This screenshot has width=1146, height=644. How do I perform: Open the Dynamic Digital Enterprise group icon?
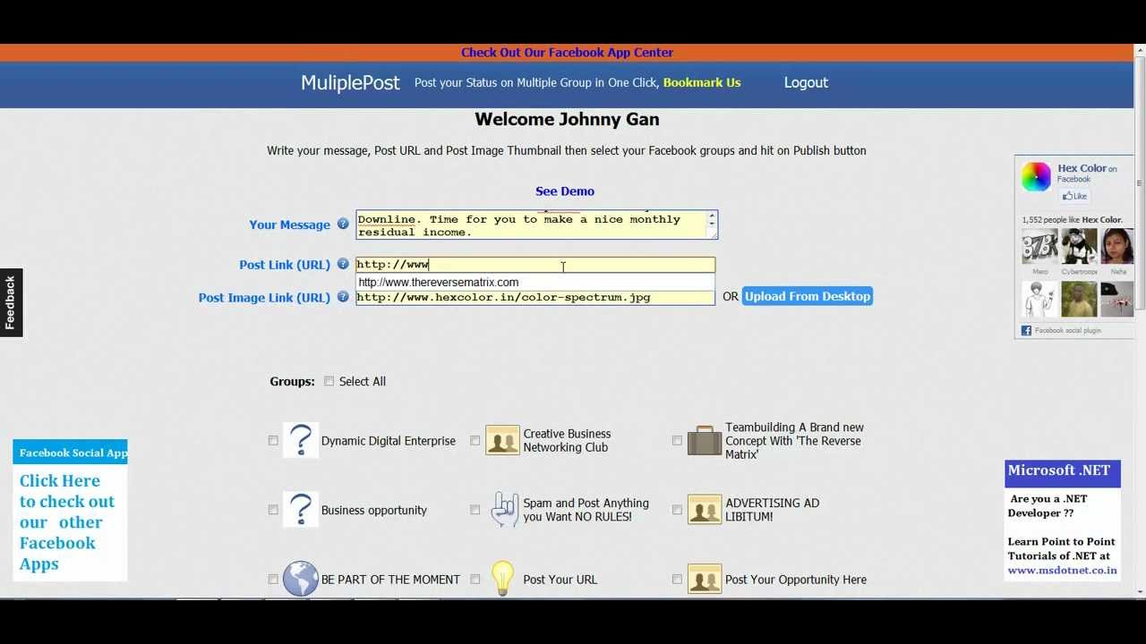point(301,440)
